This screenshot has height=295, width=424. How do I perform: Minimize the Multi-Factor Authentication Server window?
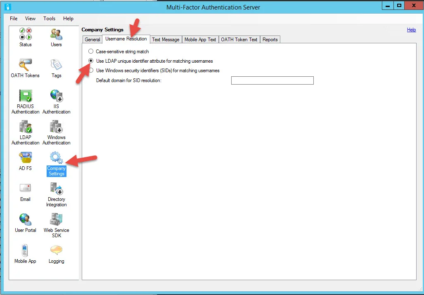(388, 6)
